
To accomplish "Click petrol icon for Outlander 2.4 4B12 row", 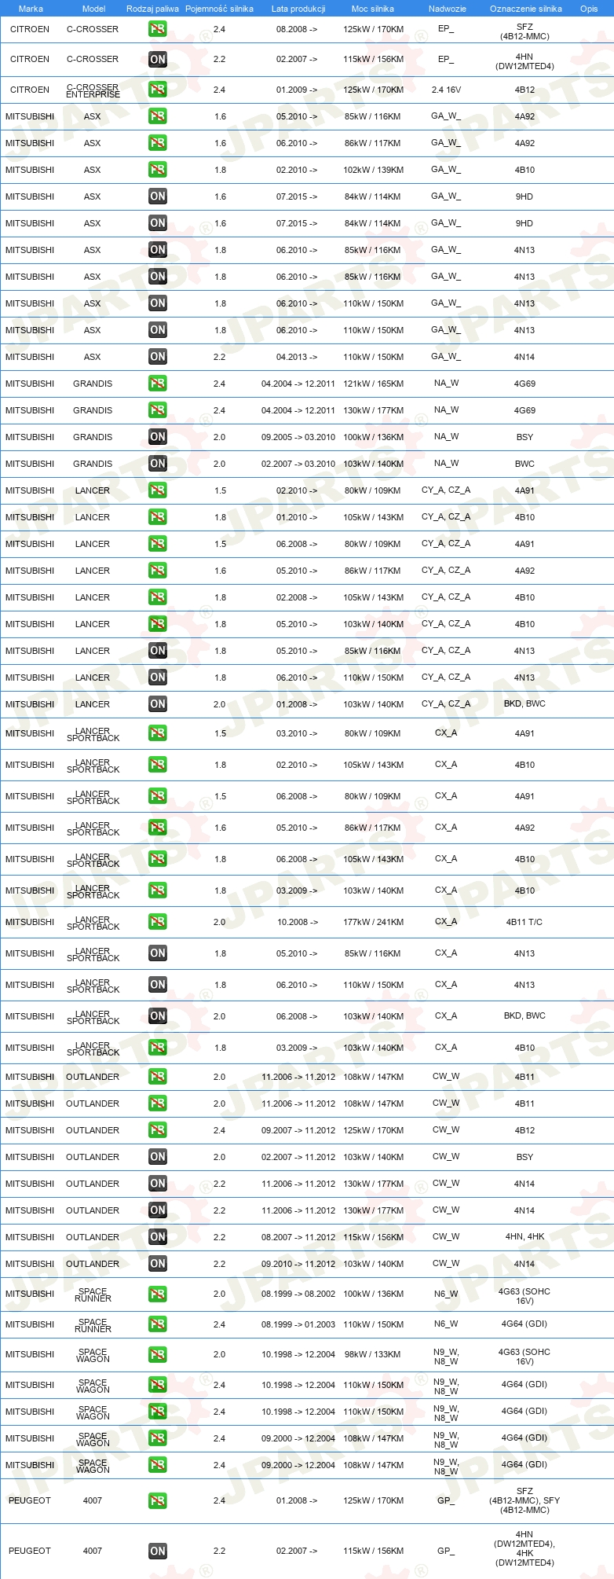I will click(x=158, y=1130).
